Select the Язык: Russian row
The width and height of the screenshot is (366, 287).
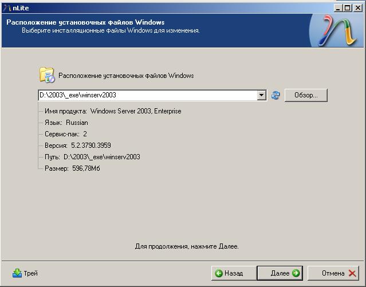tap(66, 123)
